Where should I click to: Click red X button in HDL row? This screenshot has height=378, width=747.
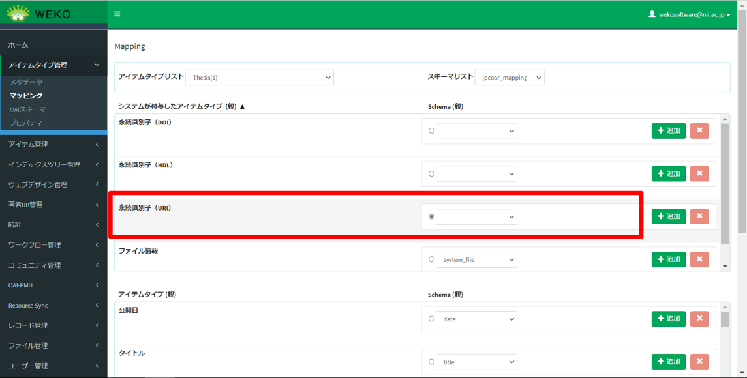tap(699, 173)
